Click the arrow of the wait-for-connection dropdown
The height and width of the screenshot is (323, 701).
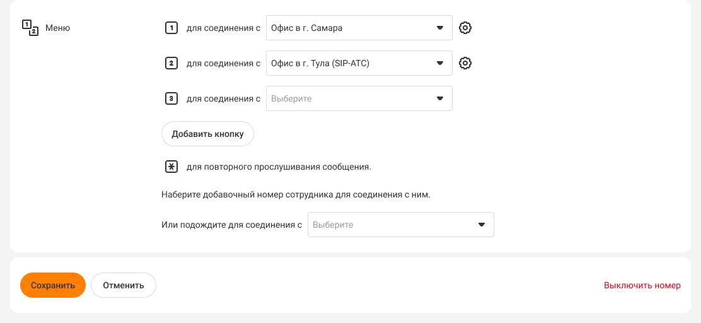[482, 225]
